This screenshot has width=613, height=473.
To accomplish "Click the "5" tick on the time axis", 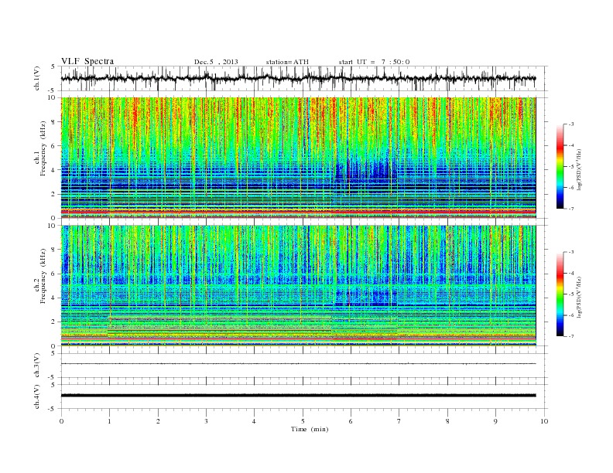I will tap(303, 421).
